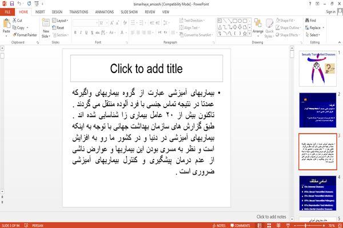Open the FILE tab
The height and width of the screenshot is (228, 343).
tap(7, 12)
